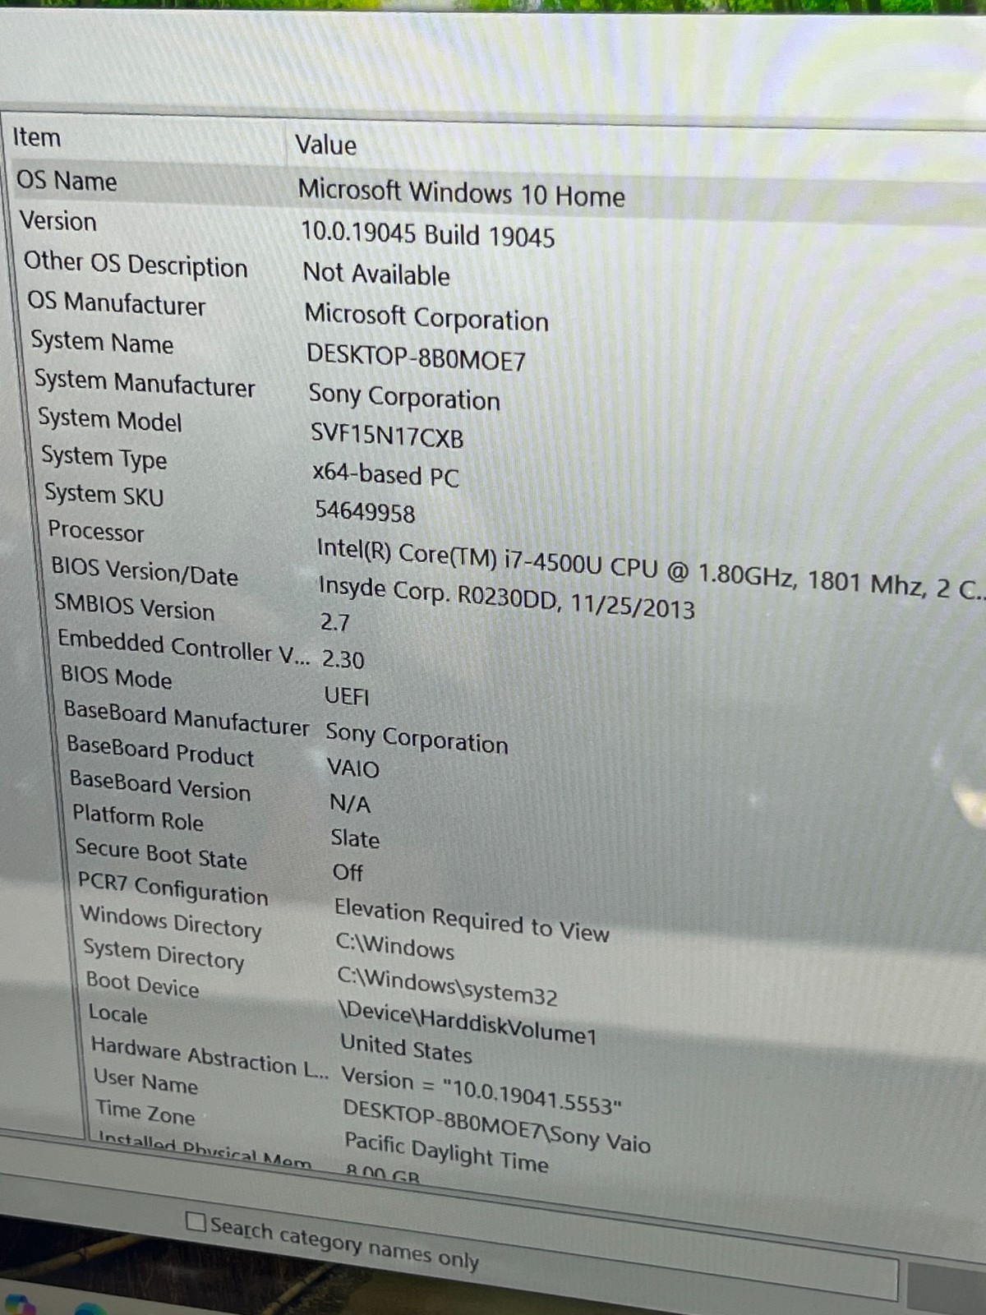
Task: Select the Secure Boot 'Off' value
Action: click(348, 872)
